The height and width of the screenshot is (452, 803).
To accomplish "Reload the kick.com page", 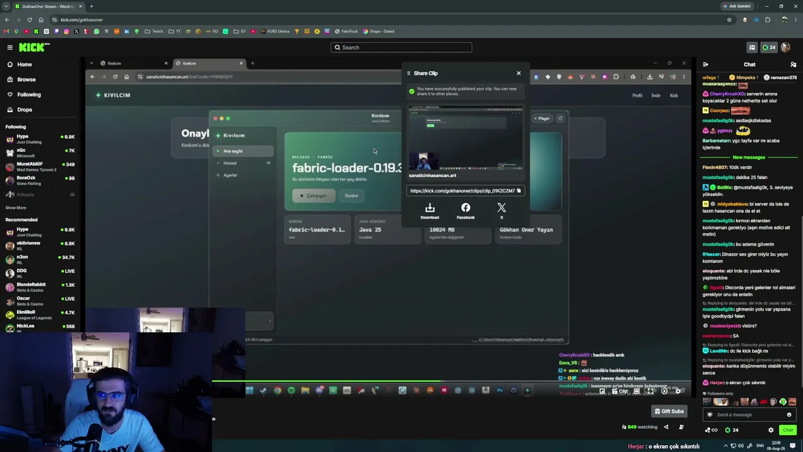I will point(29,19).
